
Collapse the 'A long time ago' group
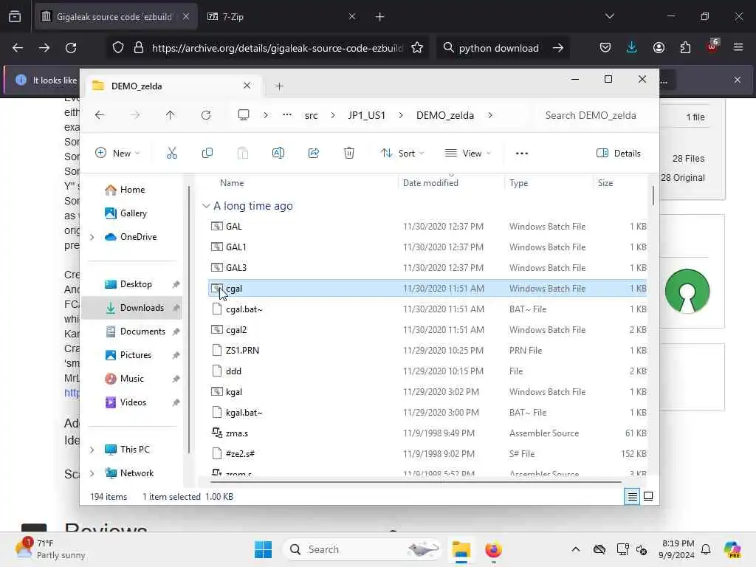click(x=207, y=206)
